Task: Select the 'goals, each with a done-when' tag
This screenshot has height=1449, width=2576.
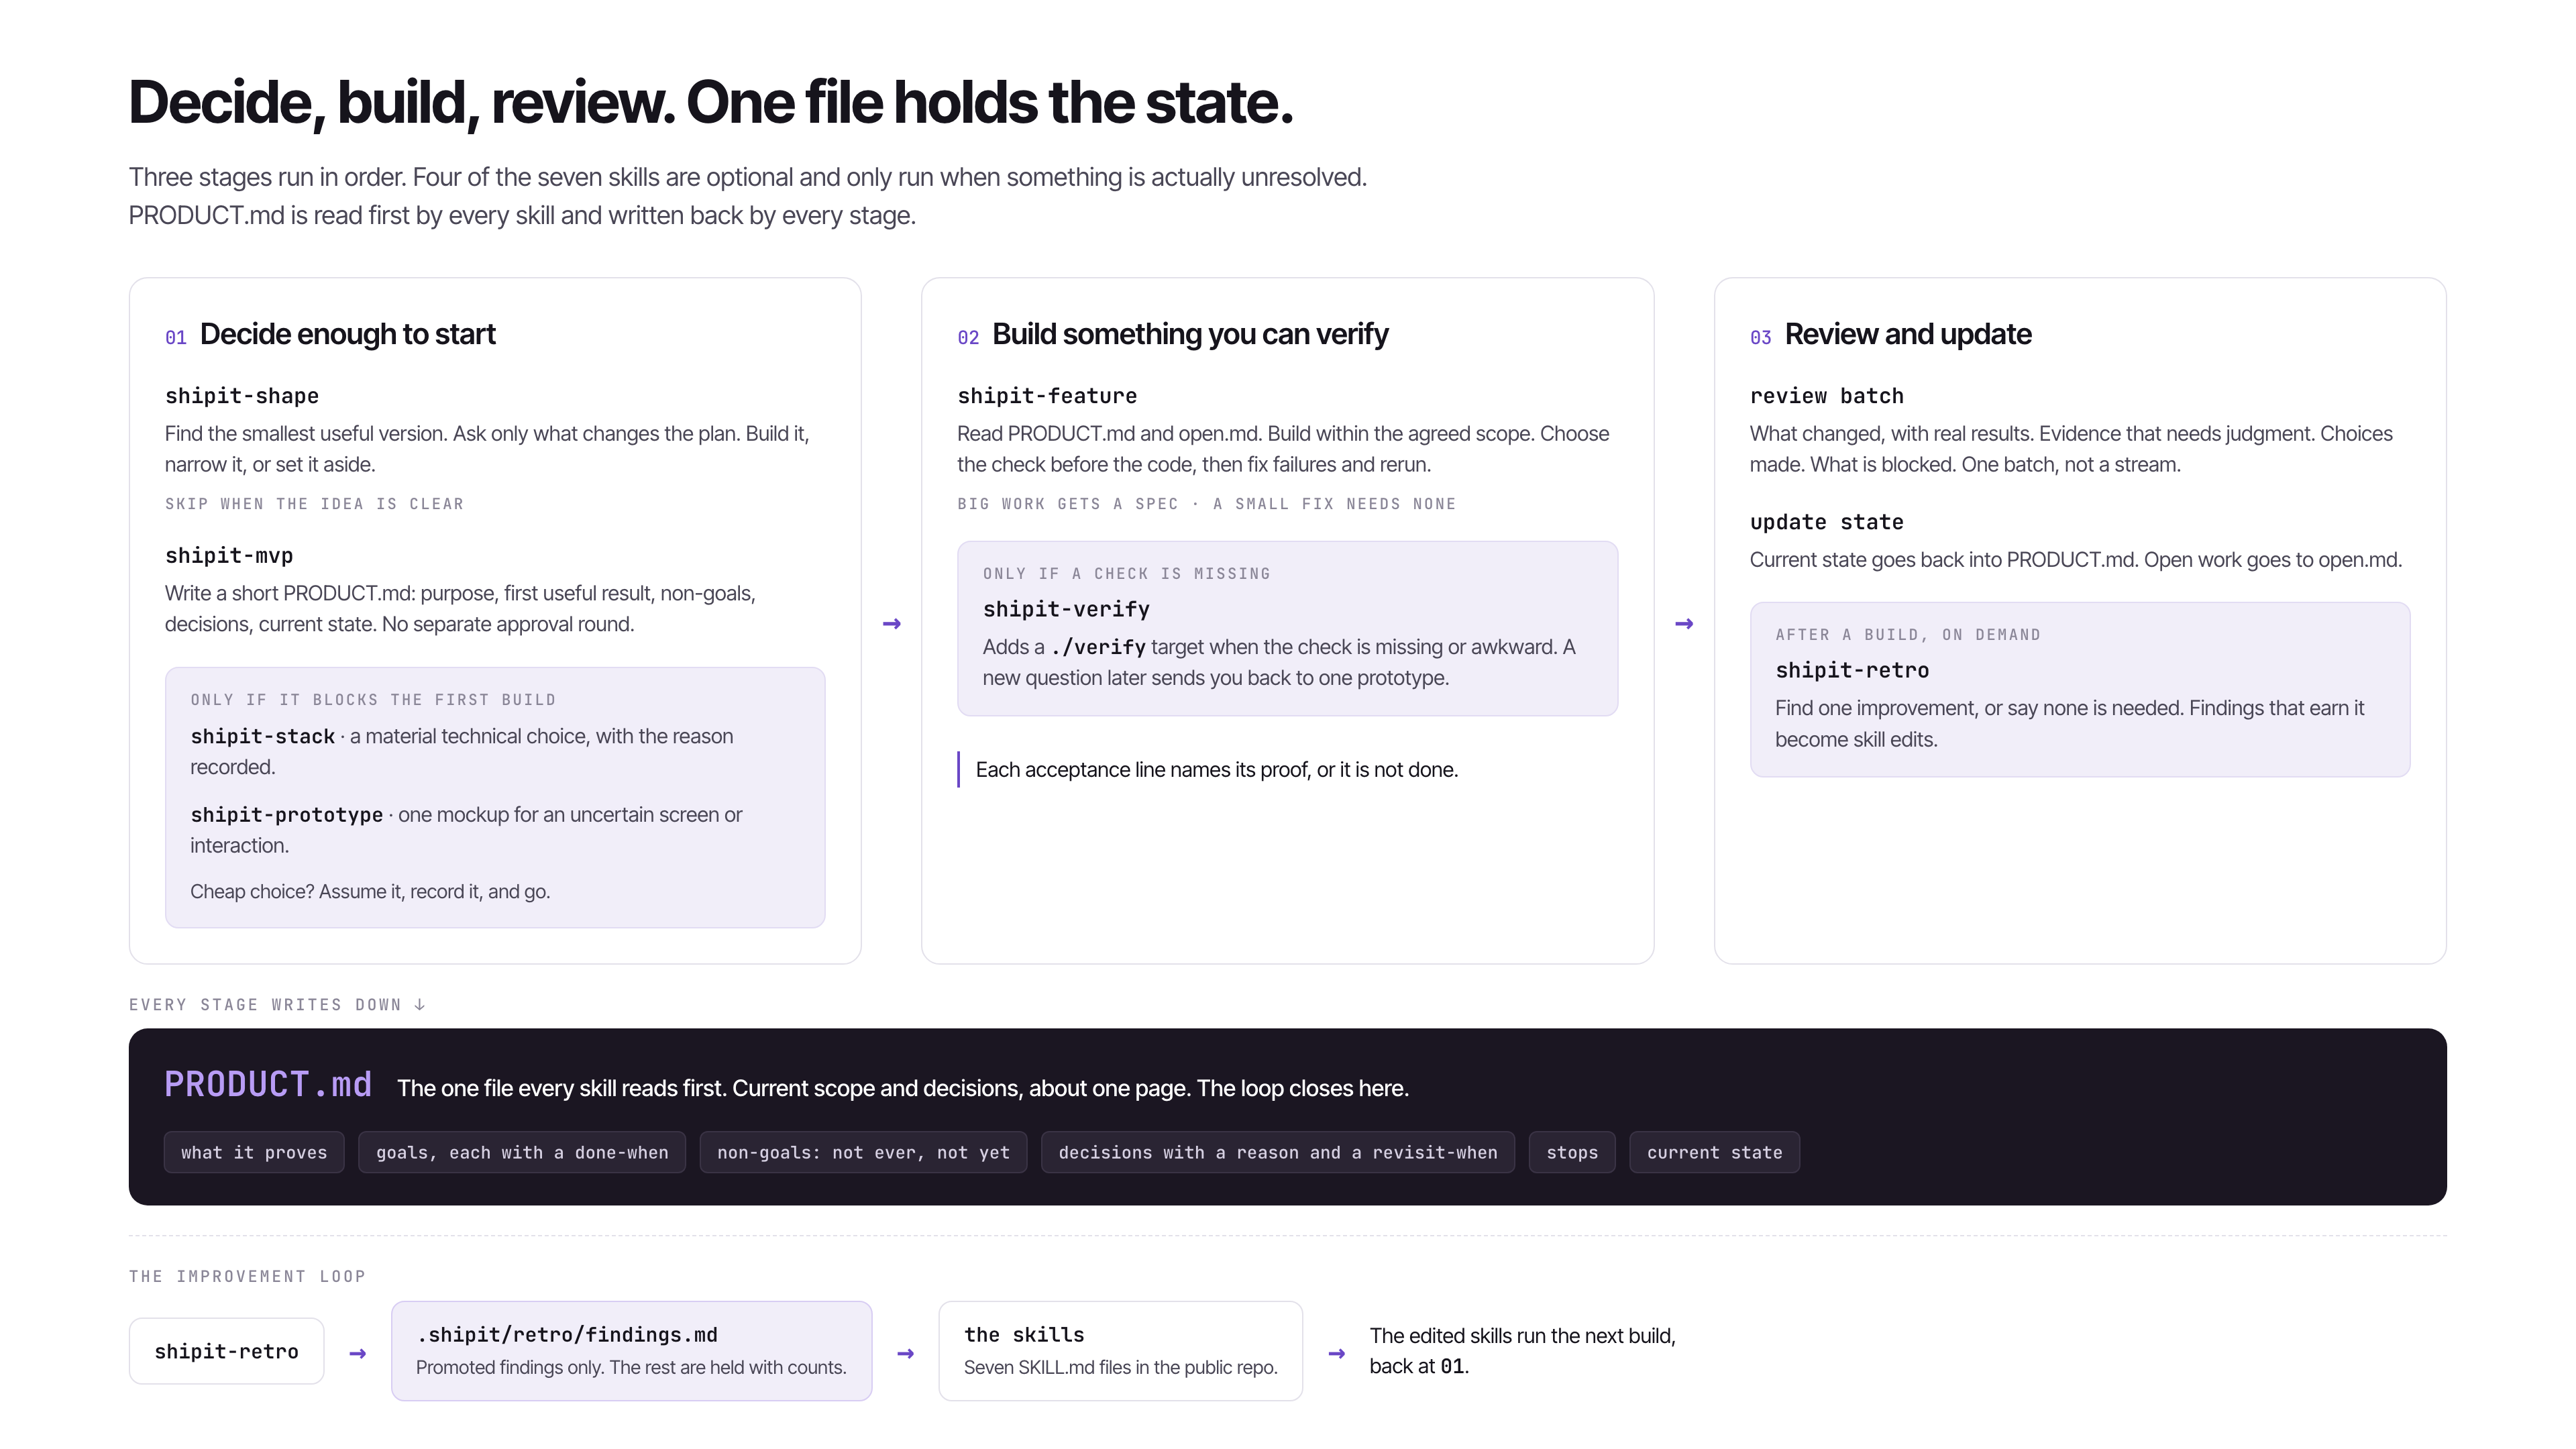Action: (522, 1152)
